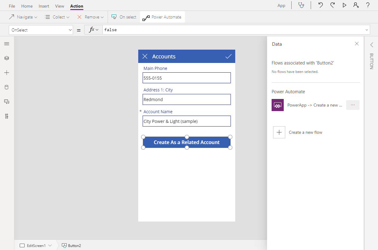Undo the last action
Viewport: 378px width, 250px height.
click(320, 5)
